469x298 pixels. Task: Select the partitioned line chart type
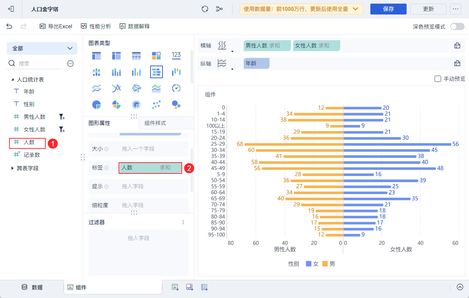coord(96,88)
